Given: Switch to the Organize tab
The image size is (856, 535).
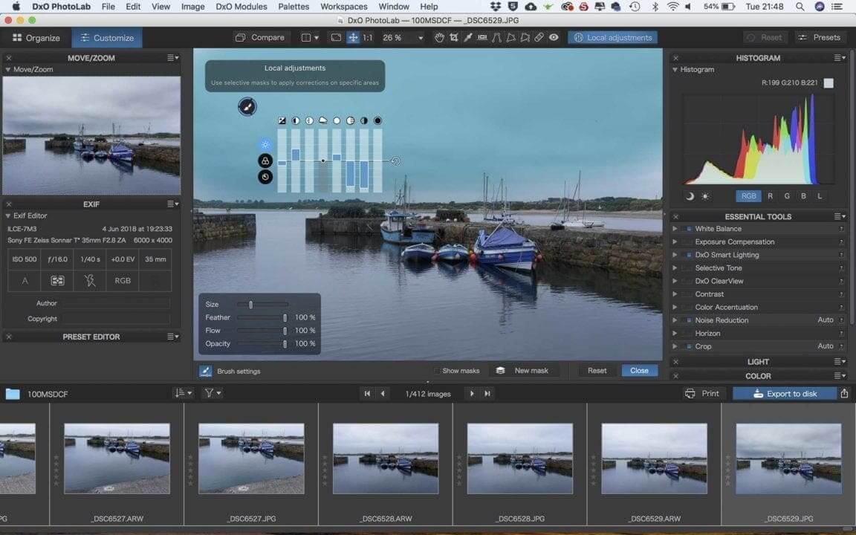Looking at the screenshot, I should point(36,38).
